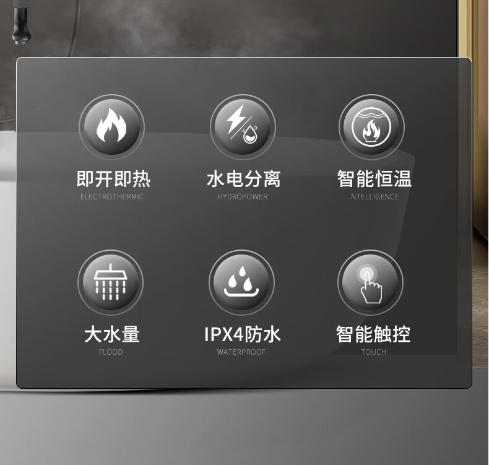Viewport: 489px width, 465px height.
Task: Select the 智能恒温 heading
Action: pyautogui.click(x=374, y=179)
